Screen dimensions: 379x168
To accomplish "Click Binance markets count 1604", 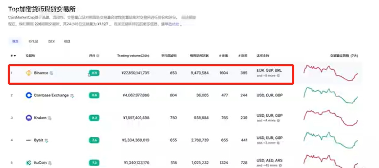I will click(224, 73).
